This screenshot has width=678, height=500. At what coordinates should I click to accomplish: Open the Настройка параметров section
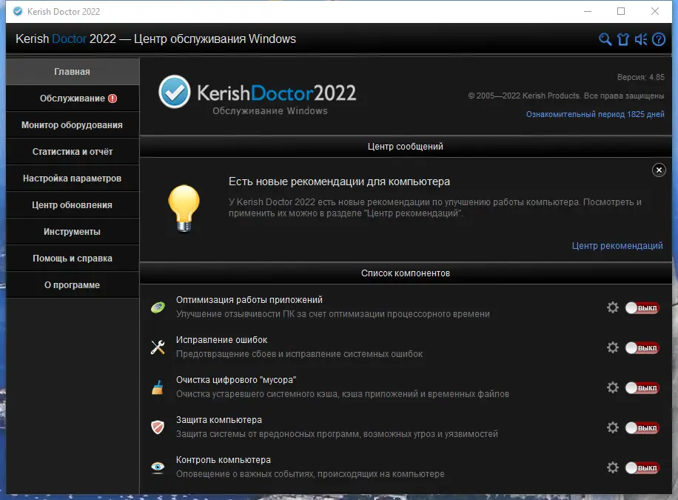point(72,178)
